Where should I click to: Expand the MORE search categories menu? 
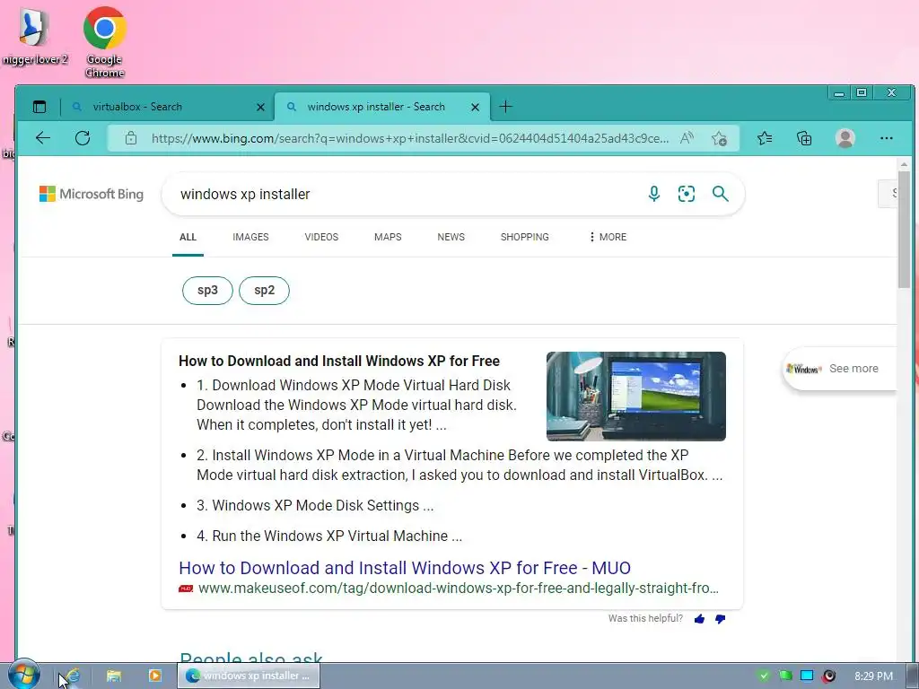pos(608,237)
